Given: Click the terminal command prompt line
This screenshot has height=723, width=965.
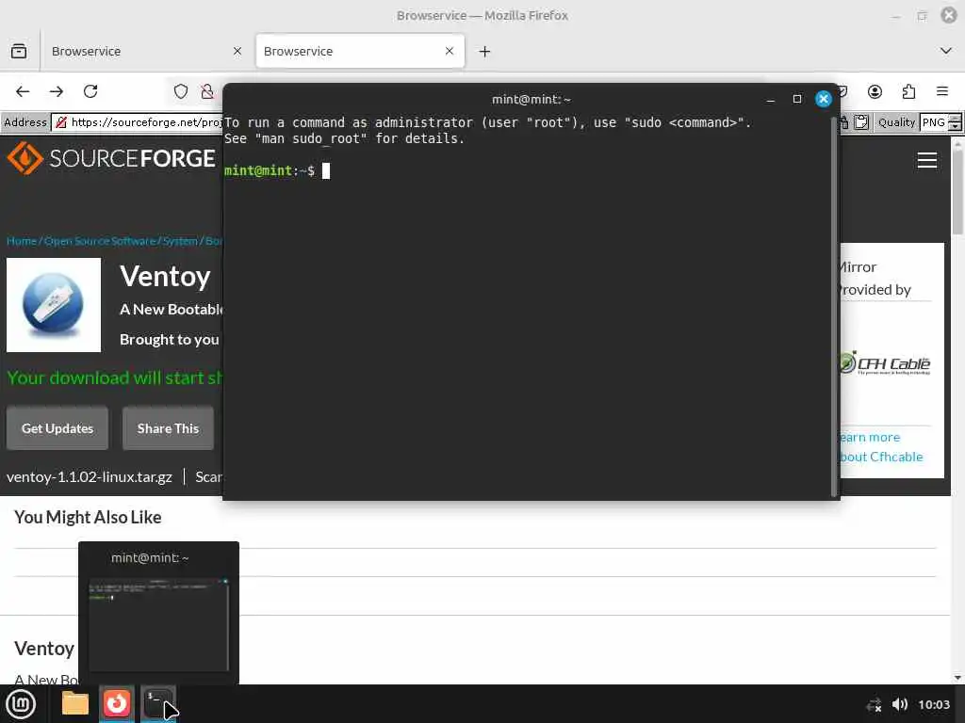Looking at the screenshot, I should tap(277, 171).
